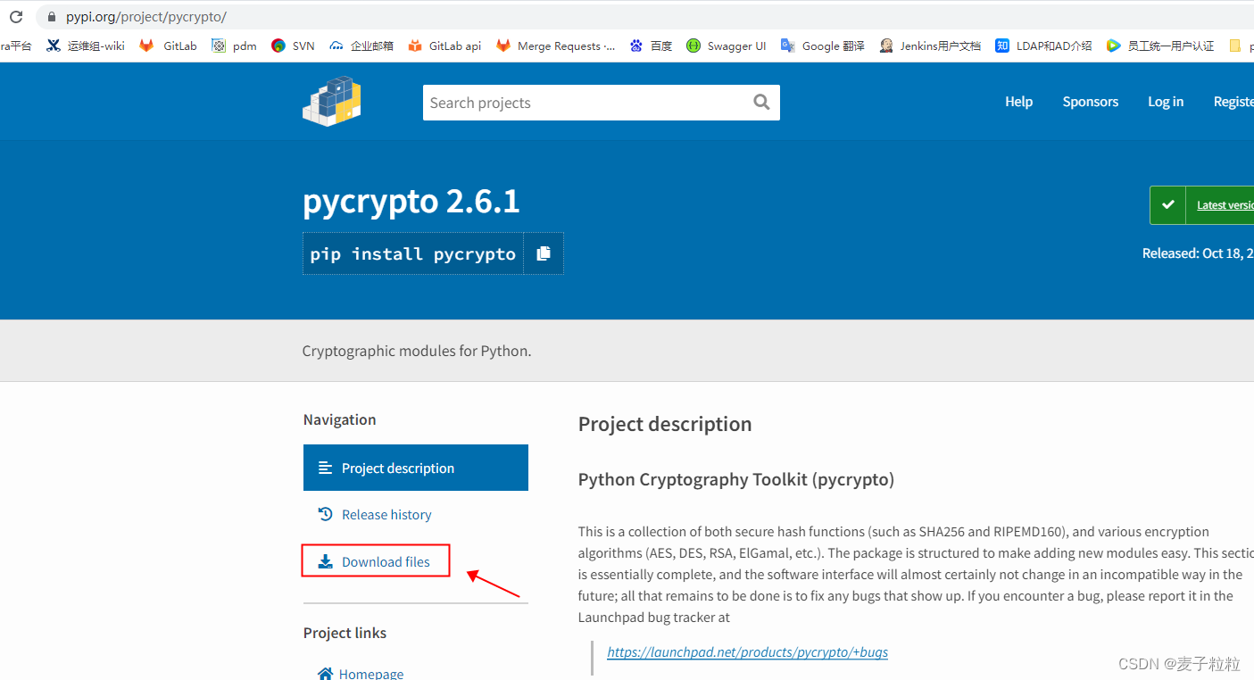Select the Project description navigation item
Image resolution: width=1254 pixels, height=680 pixels.
pos(397,467)
